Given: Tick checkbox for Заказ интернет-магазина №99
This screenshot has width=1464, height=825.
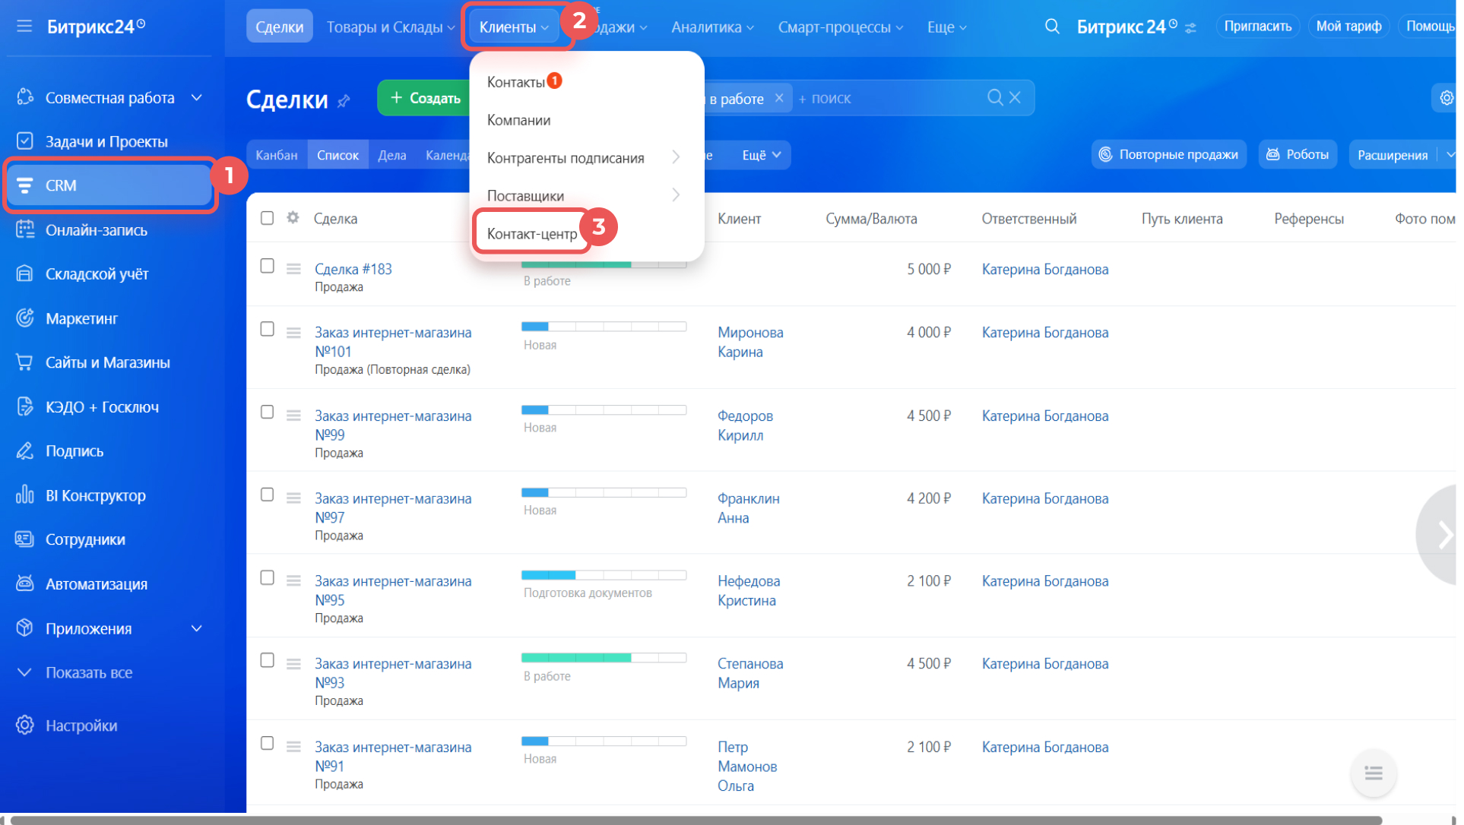Looking at the screenshot, I should pyautogui.click(x=267, y=412).
